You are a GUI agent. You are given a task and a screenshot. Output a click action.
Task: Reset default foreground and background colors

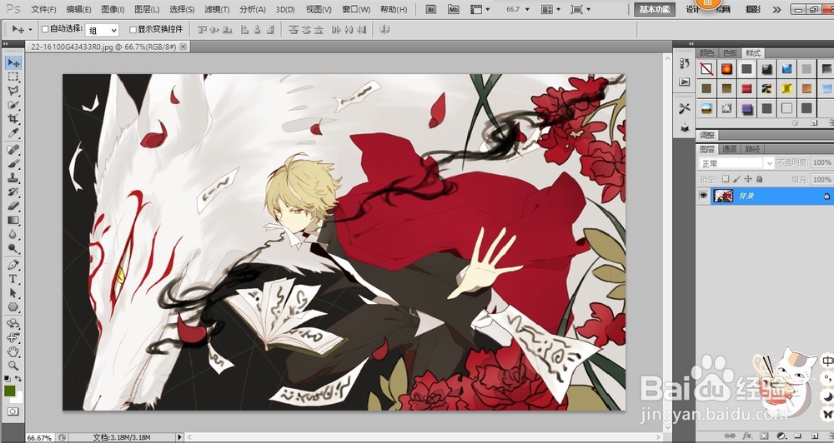pos(7,379)
